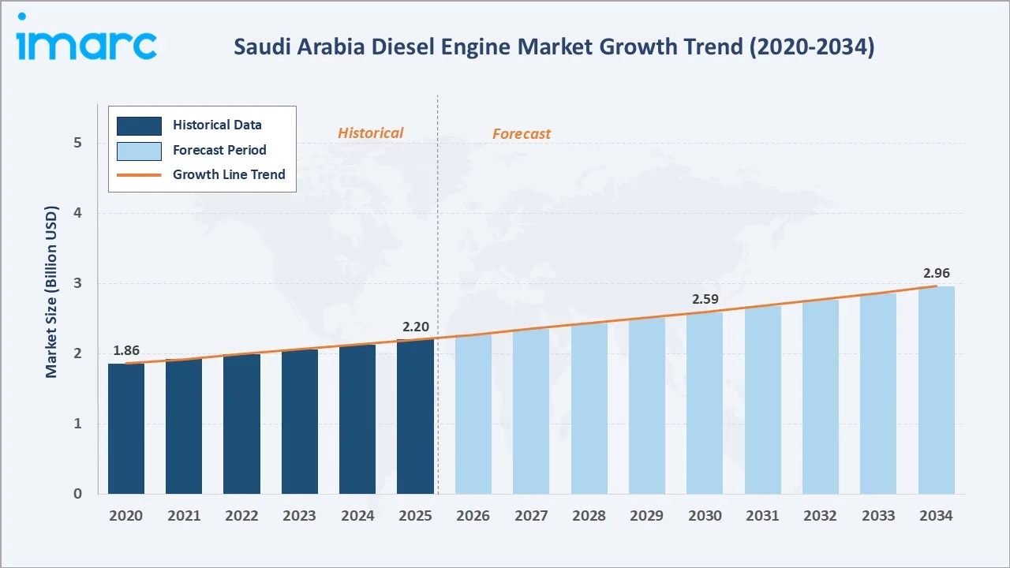Viewport: 1010px width, 568px height.
Task: Click the x-axis label '2034'
Action: pyautogui.click(x=936, y=516)
